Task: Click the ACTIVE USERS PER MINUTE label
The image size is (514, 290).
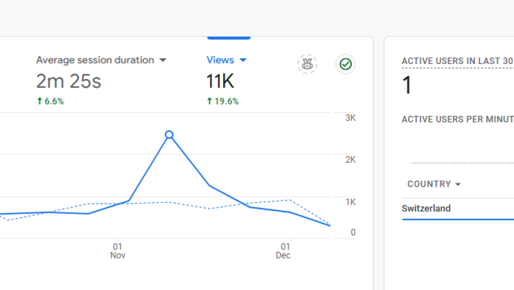Action: point(458,119)
